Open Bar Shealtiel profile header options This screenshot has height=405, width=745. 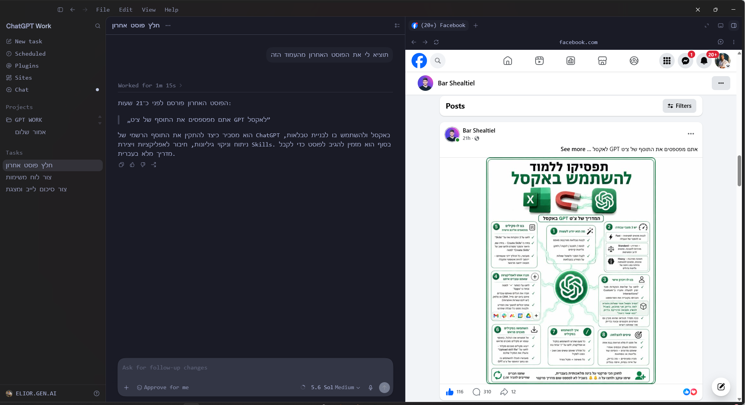[x=721, y=83]
